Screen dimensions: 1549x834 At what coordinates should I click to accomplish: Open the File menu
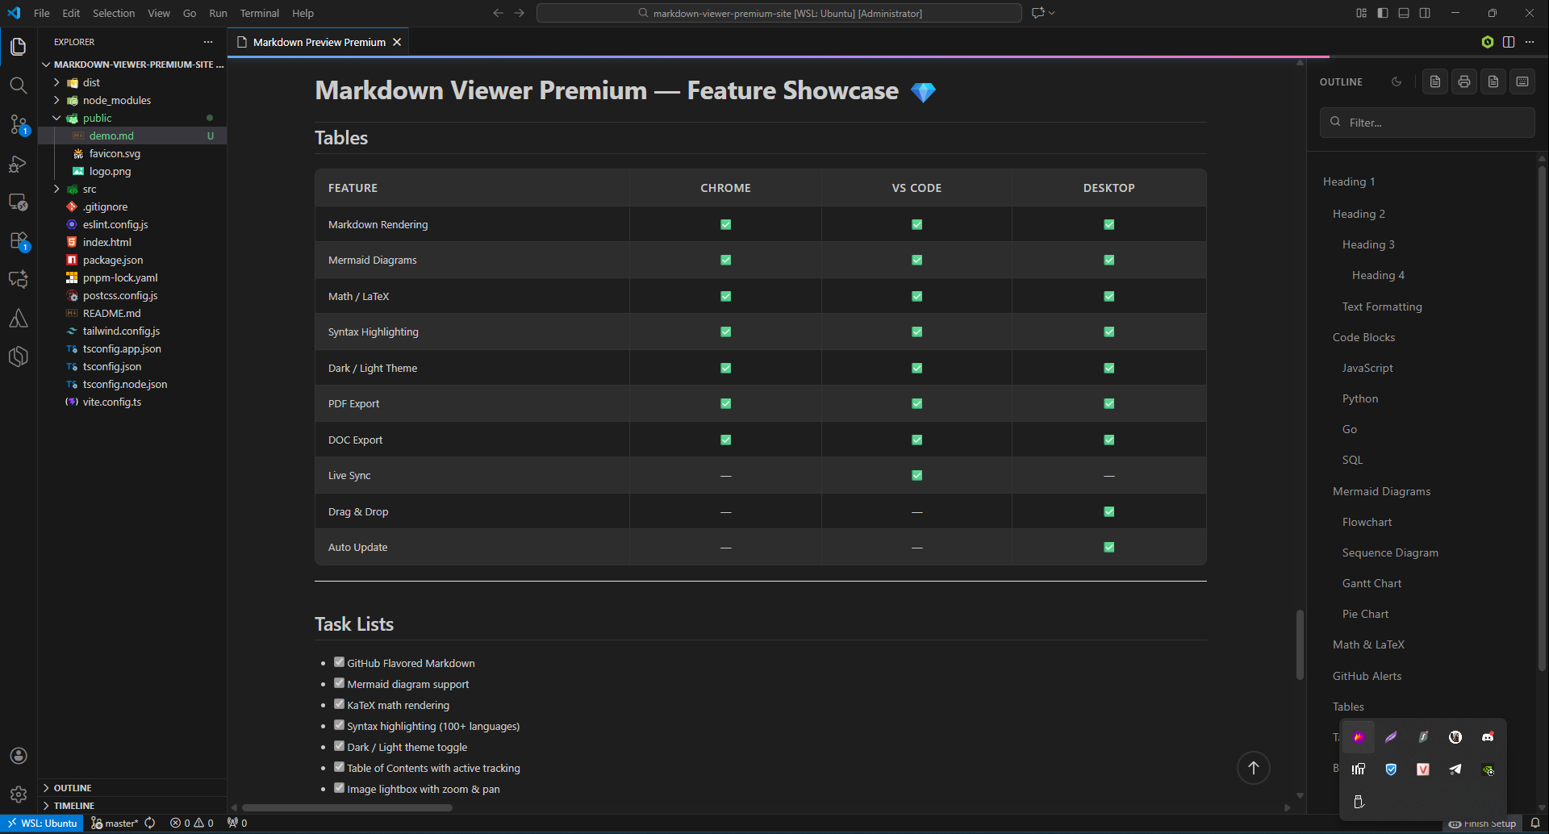[x=42, y=13]
